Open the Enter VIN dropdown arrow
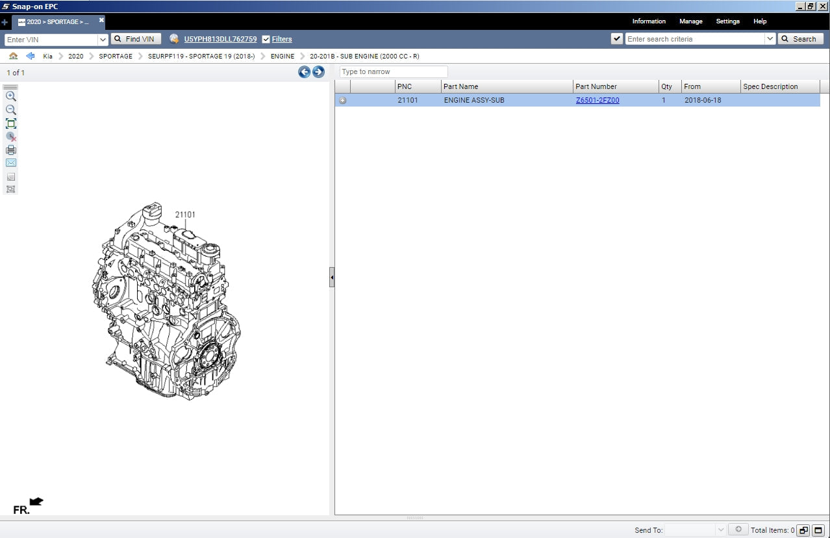830x538 pixels. pyautogui.click(x=103, y=40)
